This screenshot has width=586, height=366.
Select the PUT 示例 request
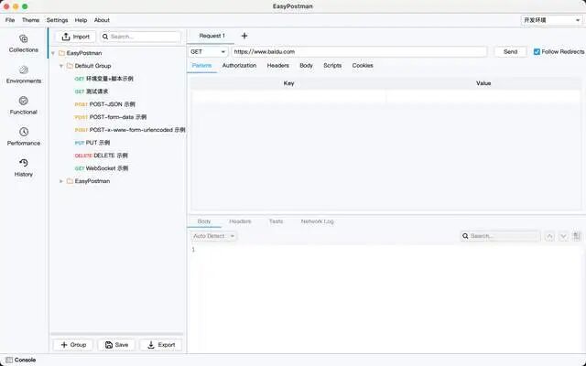tap(92, 143)
